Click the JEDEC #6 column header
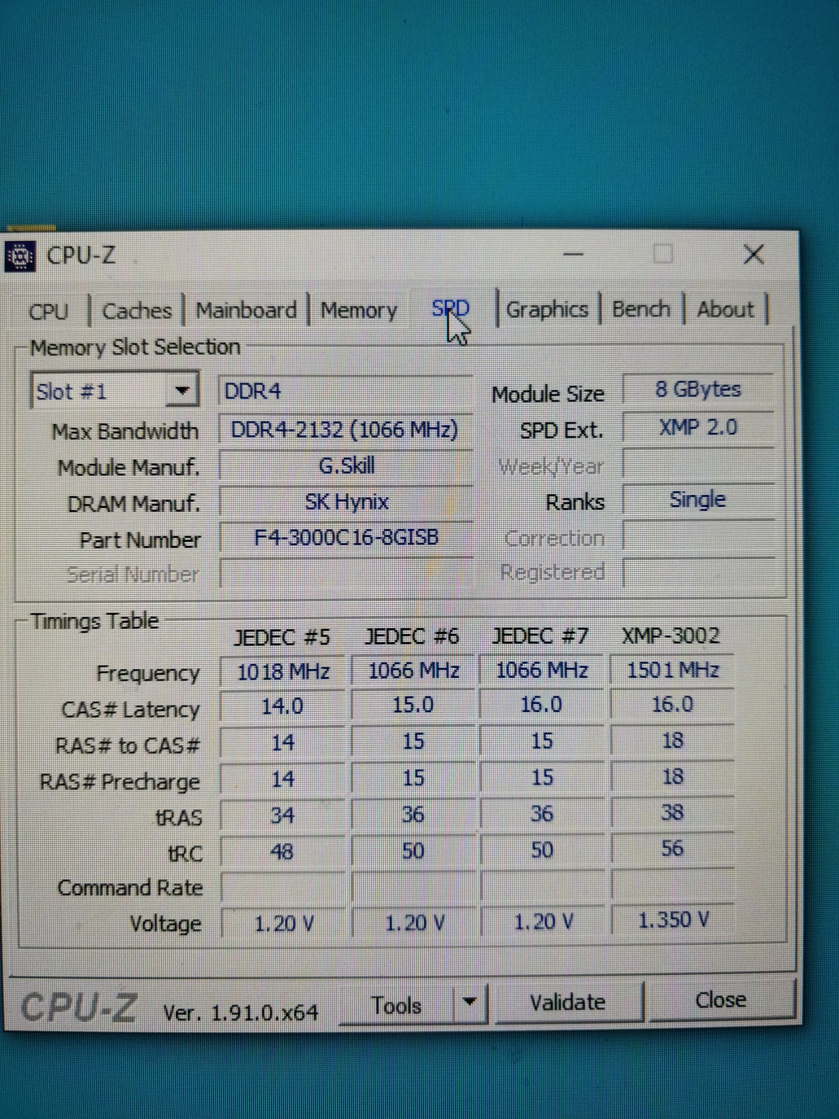Image resolution: width=839 pixels, height=1119 pixels. click(412, 636)
